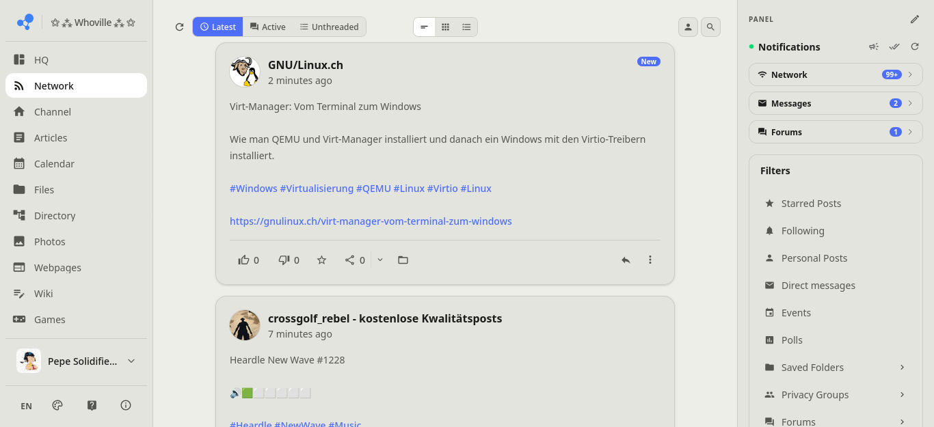Expand the Privacy Groups filter
The height and width of the screenshot is (427, 934).
pyautogui.click(x=836, y=395)
